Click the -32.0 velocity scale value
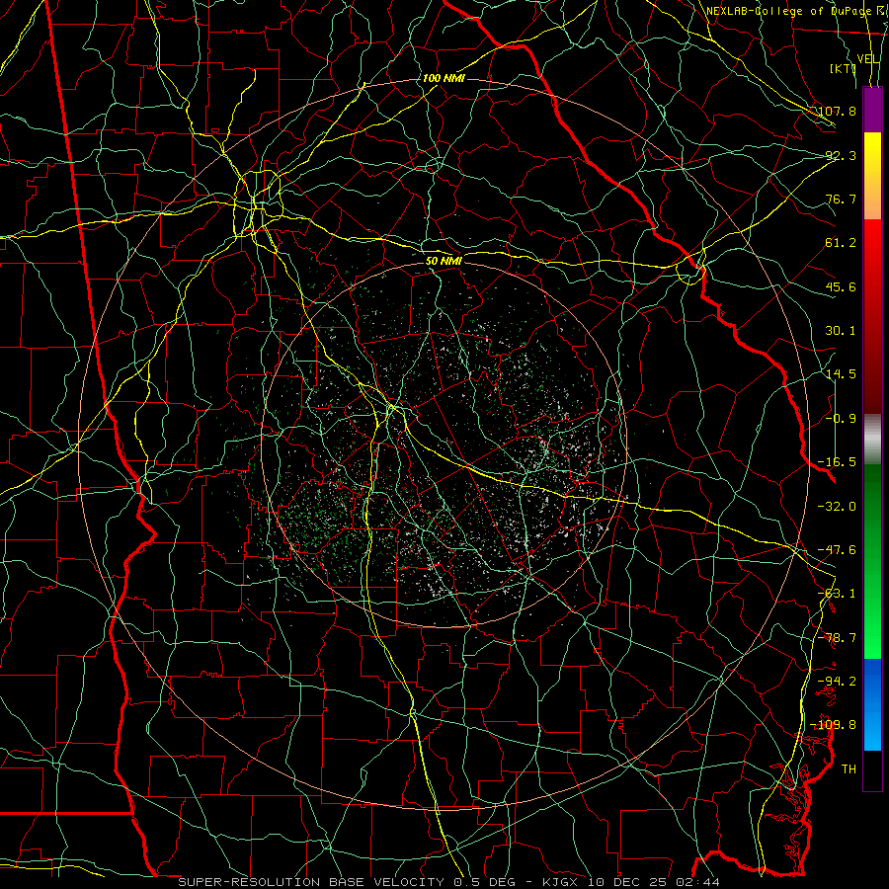This screenshot has width=889, height=889. click(837, 507)
